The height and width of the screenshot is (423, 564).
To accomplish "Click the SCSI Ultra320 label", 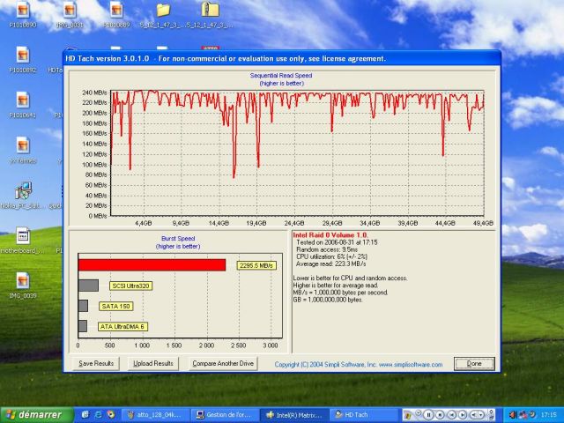I will point(131,286).
